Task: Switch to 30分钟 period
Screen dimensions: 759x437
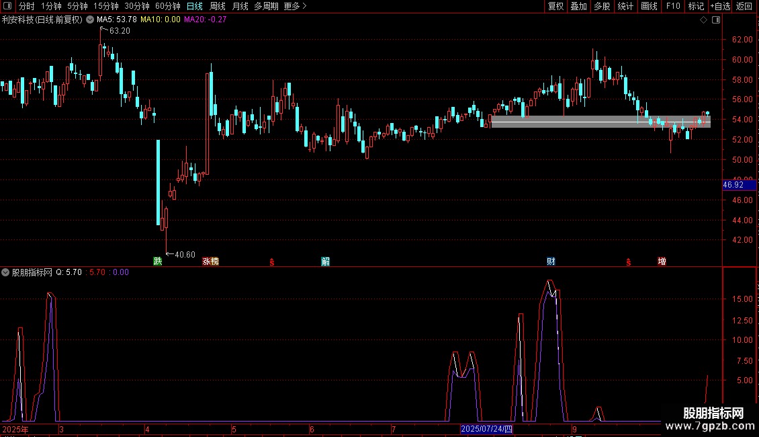Action: [x=137, y=6]
